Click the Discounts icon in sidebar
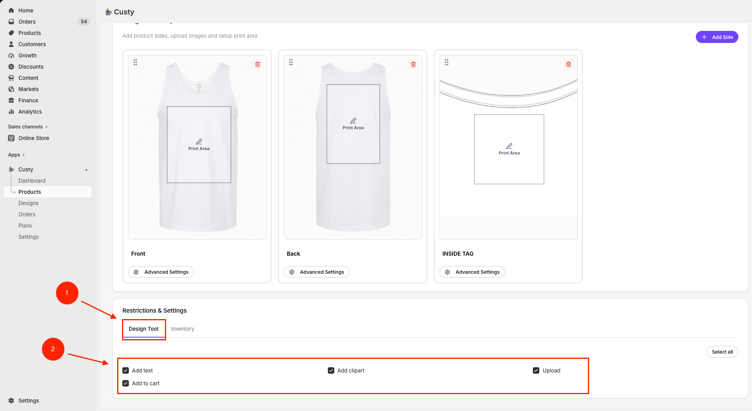The image size is (752, 411). [11, 67]
